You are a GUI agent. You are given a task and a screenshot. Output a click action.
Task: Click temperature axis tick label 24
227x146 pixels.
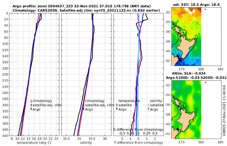coord(56,139)
